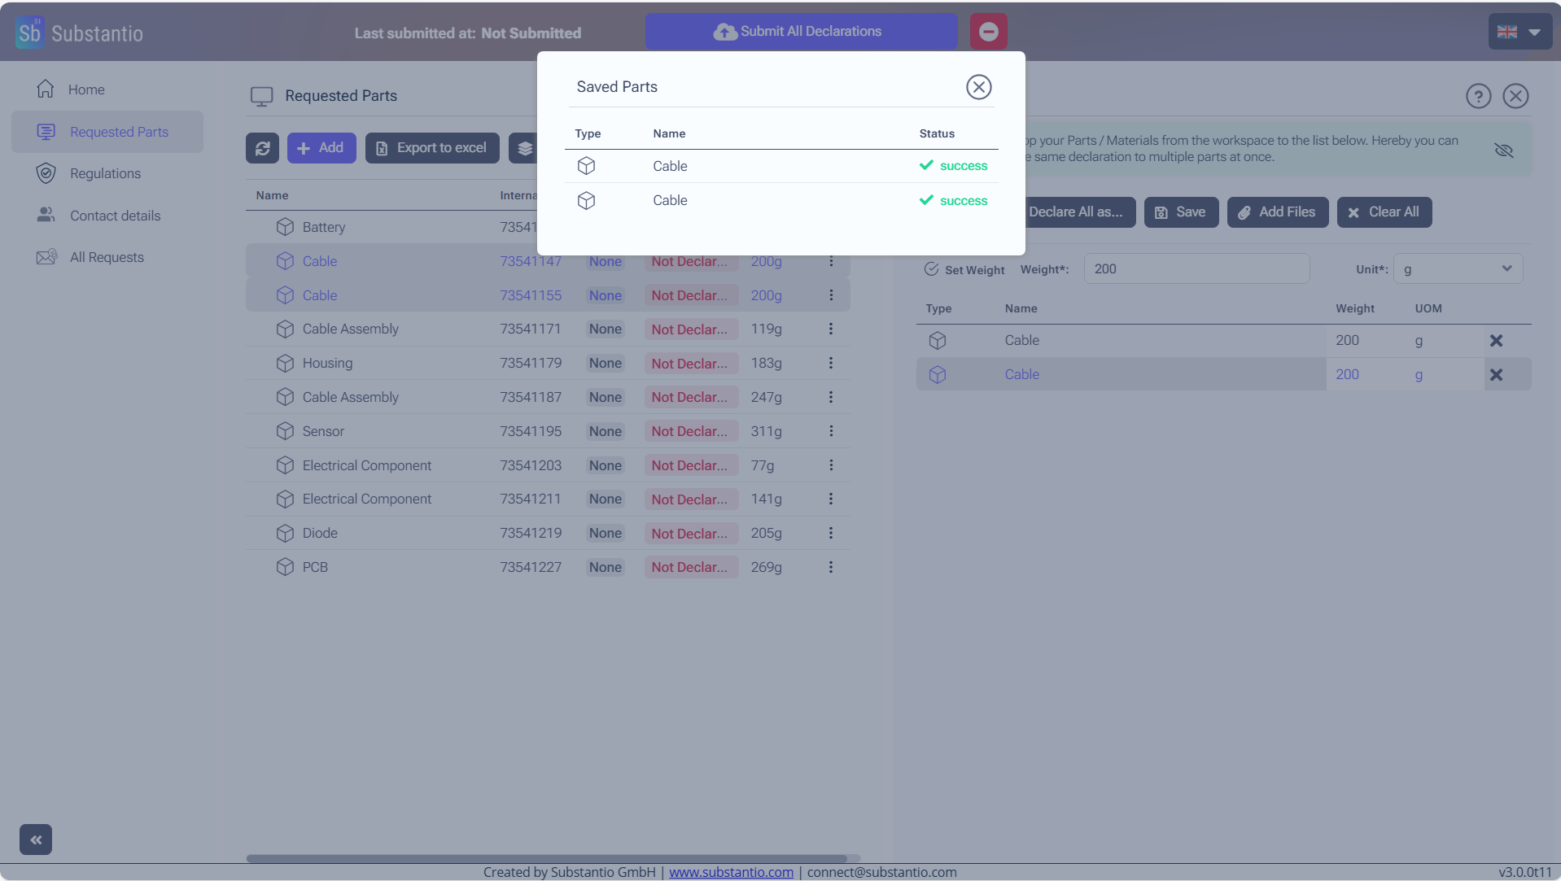
Task: Open All Requests in the sidebar
Action: tap(107, 257)
